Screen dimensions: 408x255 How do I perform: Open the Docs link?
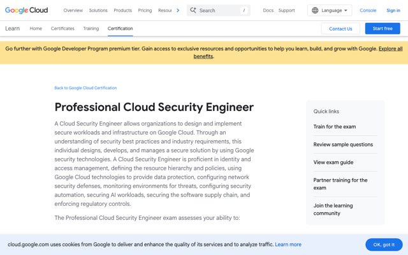[268, 10]
